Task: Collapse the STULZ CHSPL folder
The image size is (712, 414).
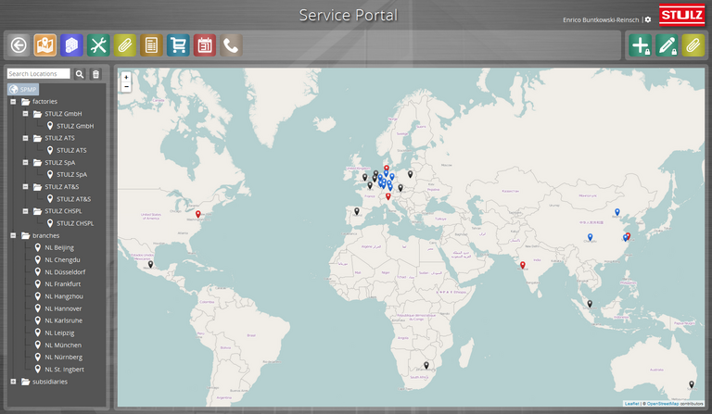Action: [25, 211]
